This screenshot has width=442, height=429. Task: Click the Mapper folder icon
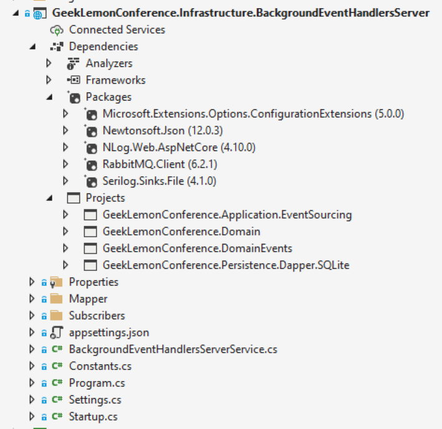click(57, 299)
